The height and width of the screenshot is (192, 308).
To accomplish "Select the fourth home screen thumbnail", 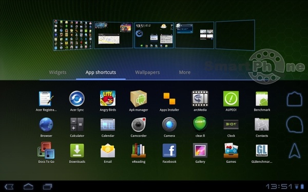I will tap(195, 35).
